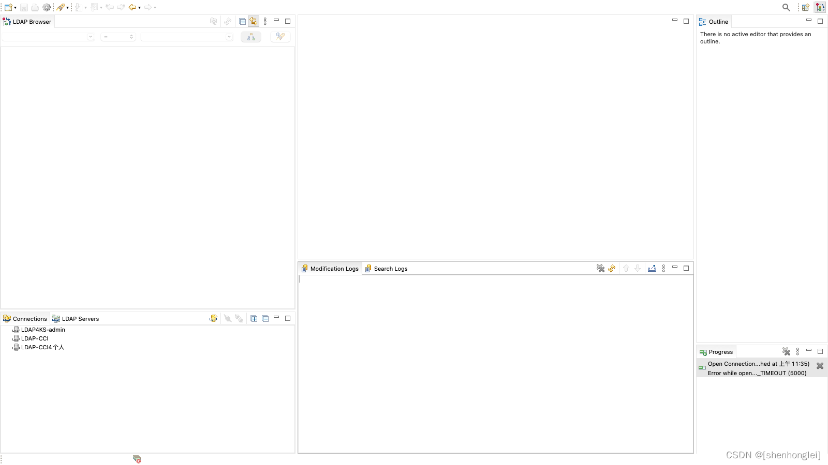Remove the Open Connection error progress entry
The image size is (828, 465).
click(x=820, y=366)
